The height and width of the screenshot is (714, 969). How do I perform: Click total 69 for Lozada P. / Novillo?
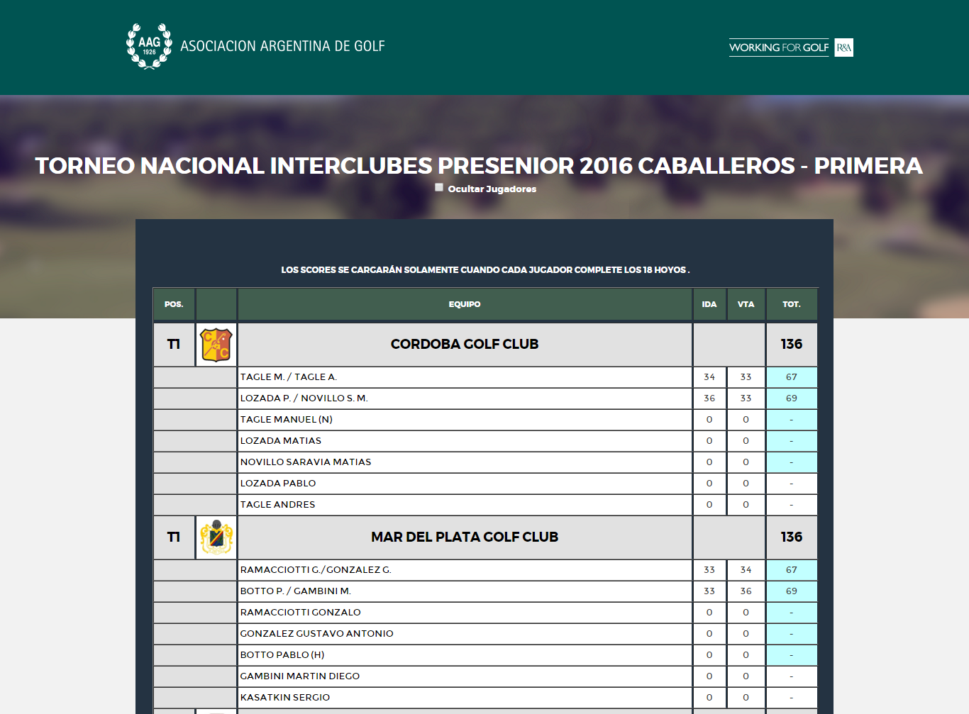point(792,398)
